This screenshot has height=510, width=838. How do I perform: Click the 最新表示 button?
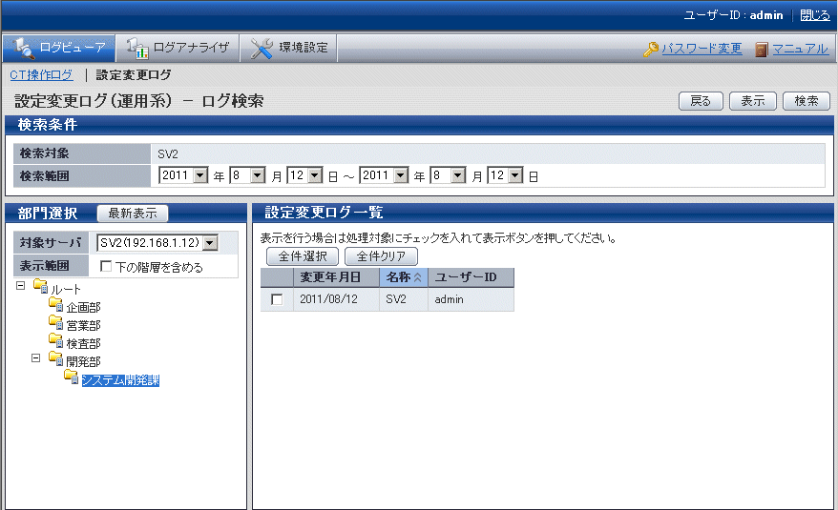(x=133, y=214)
